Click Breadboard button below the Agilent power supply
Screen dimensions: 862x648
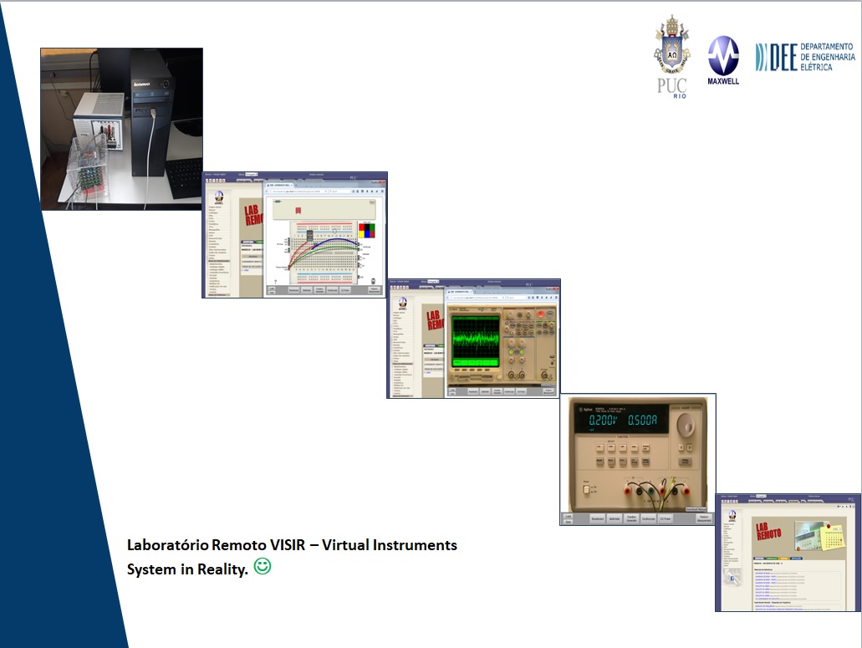[x=597, y=518]
